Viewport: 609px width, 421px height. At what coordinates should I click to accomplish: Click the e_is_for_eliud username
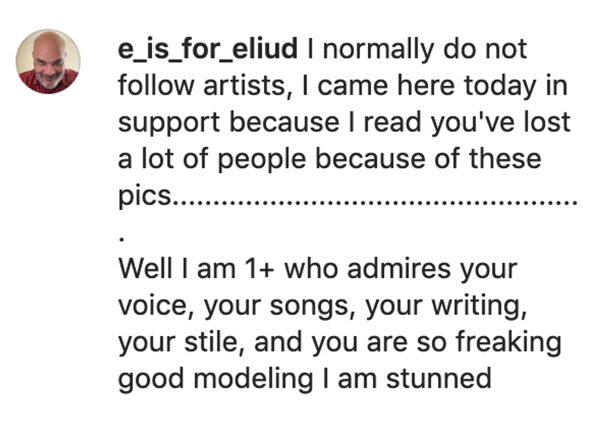click(x=208, y=50)
